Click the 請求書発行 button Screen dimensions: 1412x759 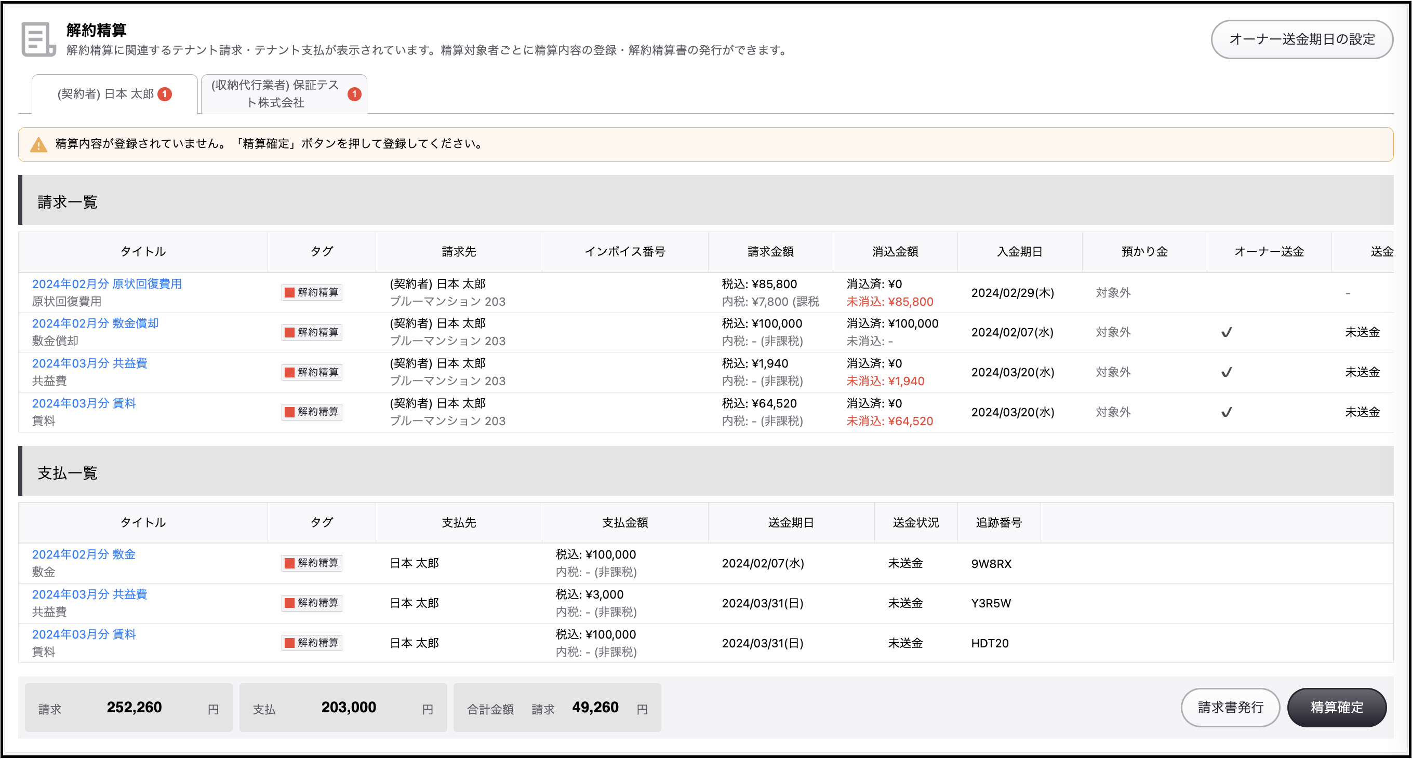[x=1230, y=708]
